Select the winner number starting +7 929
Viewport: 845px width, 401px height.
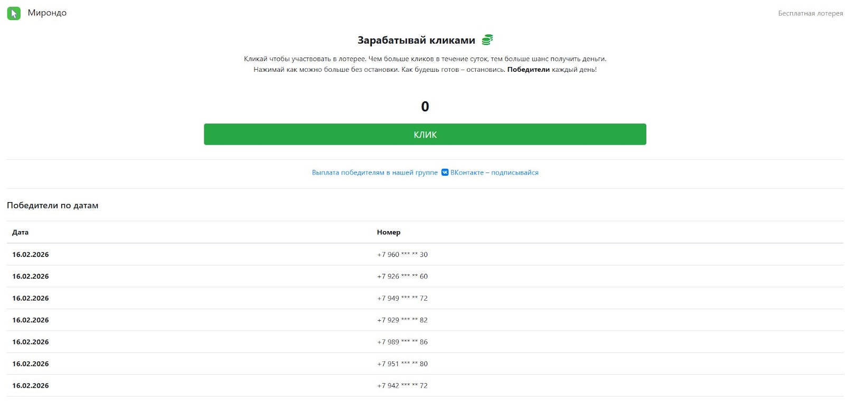tap(402, 320)
